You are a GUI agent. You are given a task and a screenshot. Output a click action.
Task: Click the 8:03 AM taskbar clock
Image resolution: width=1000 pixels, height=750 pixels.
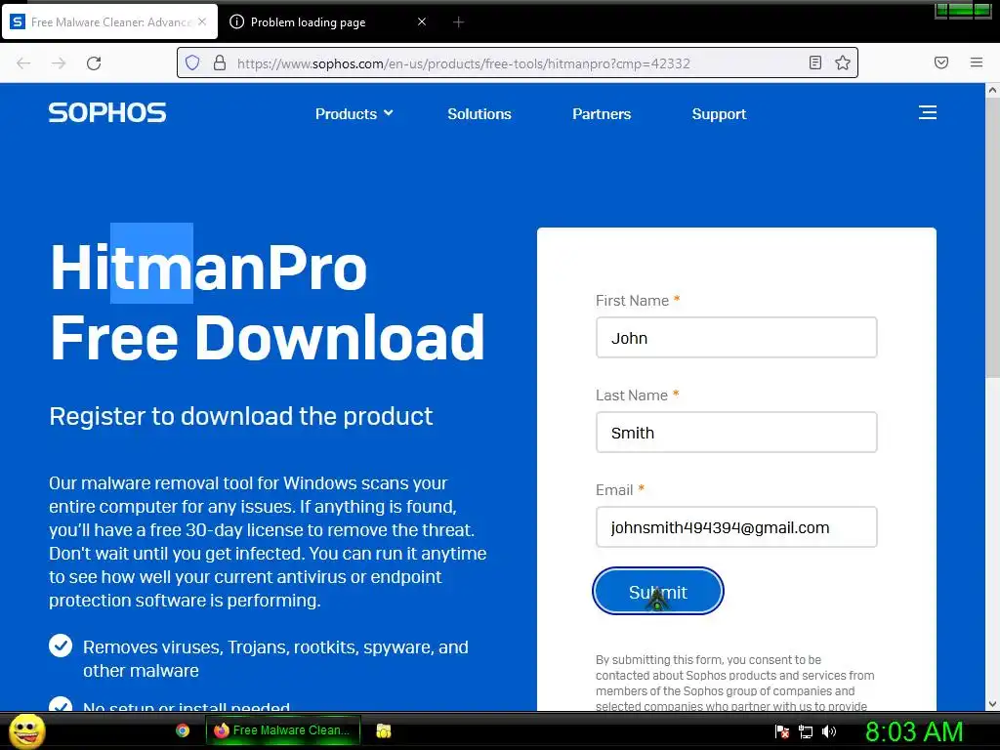[x=914, y=731]
